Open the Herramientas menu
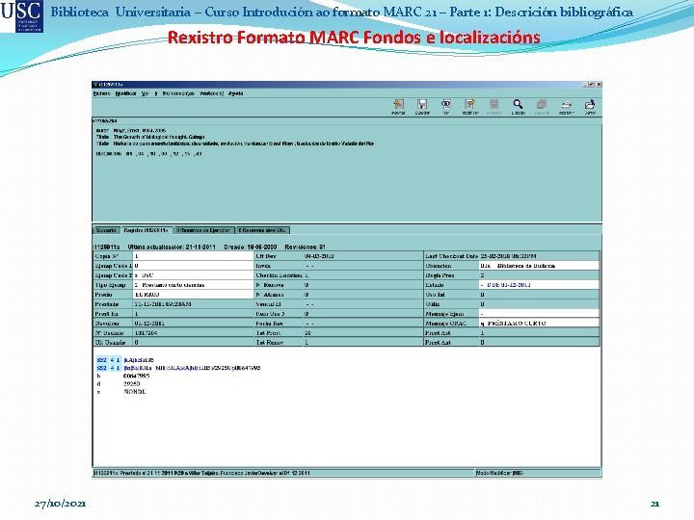This screenshot has width=694, height=520. [x=178, y=93]
